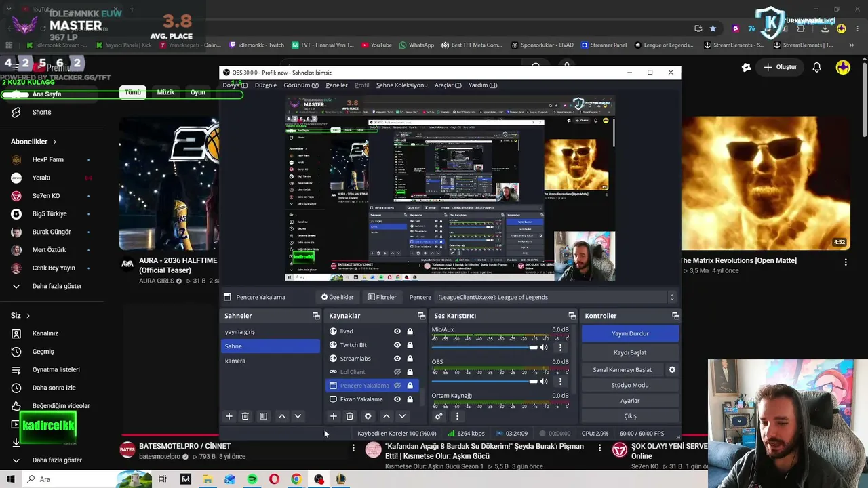Move selected source up in Kaynaklar
Viewport: 868px width, 488px height.
387,416
